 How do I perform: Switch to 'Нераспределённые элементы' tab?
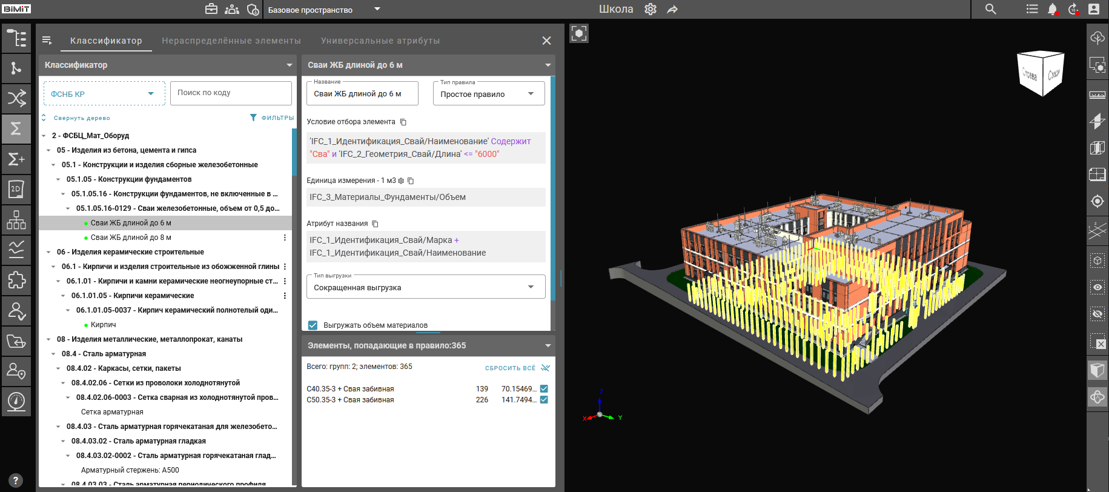[231, 41]
